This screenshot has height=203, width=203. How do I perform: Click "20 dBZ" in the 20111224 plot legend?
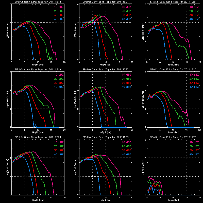pos(194,11)
